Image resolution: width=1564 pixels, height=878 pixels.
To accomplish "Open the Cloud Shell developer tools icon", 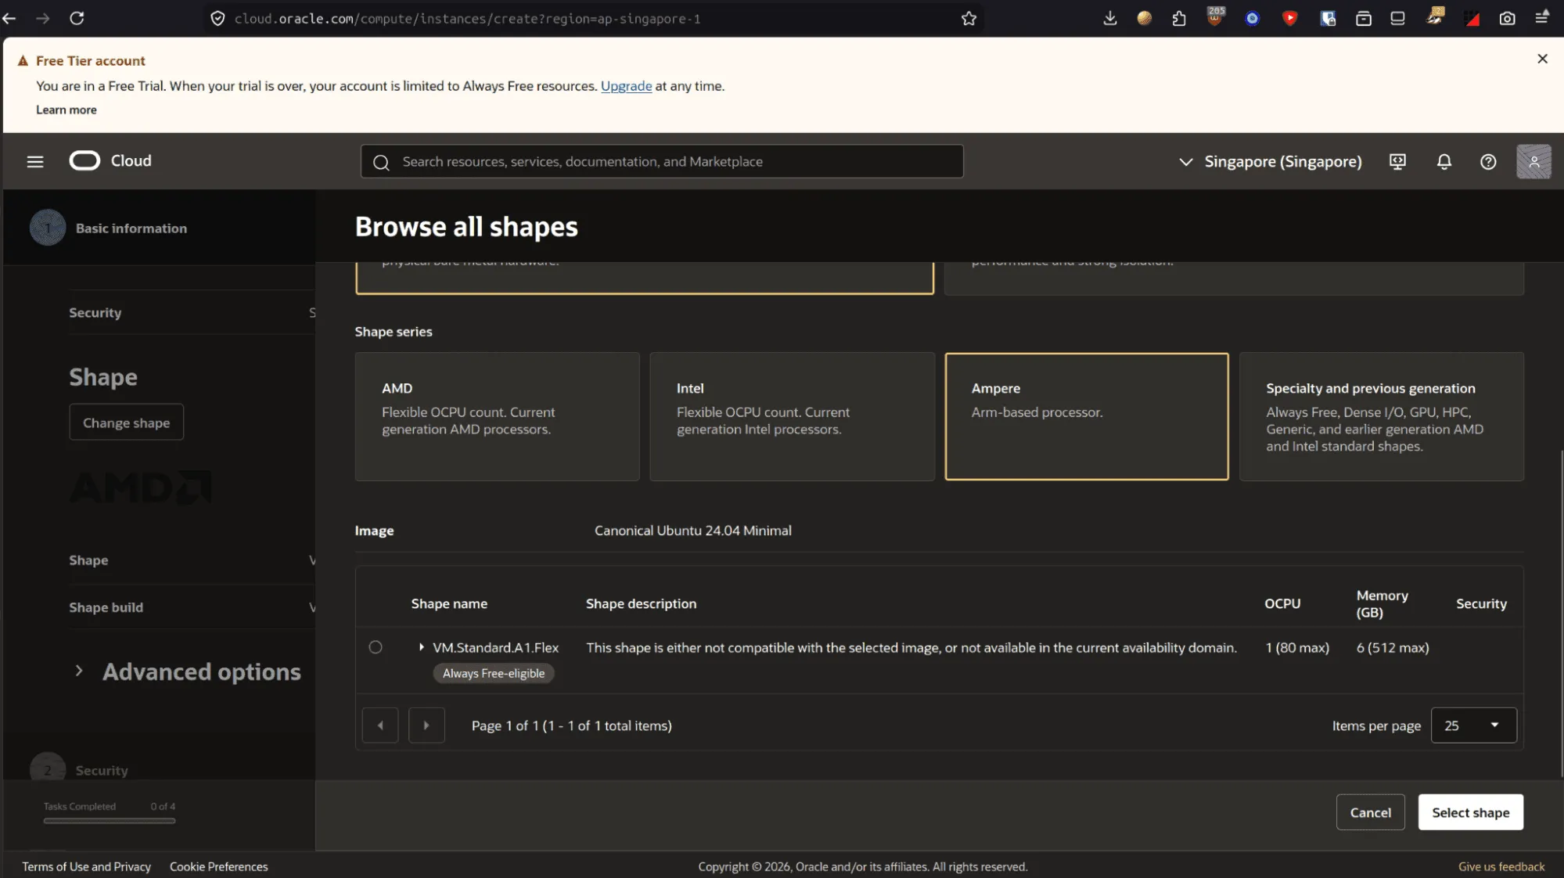I will 1397,161.
